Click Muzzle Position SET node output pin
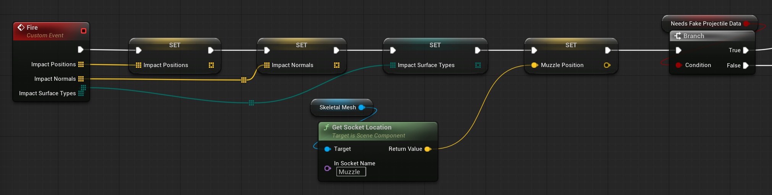The height and width of the screenshot is (195, 772). coord(607,65)
